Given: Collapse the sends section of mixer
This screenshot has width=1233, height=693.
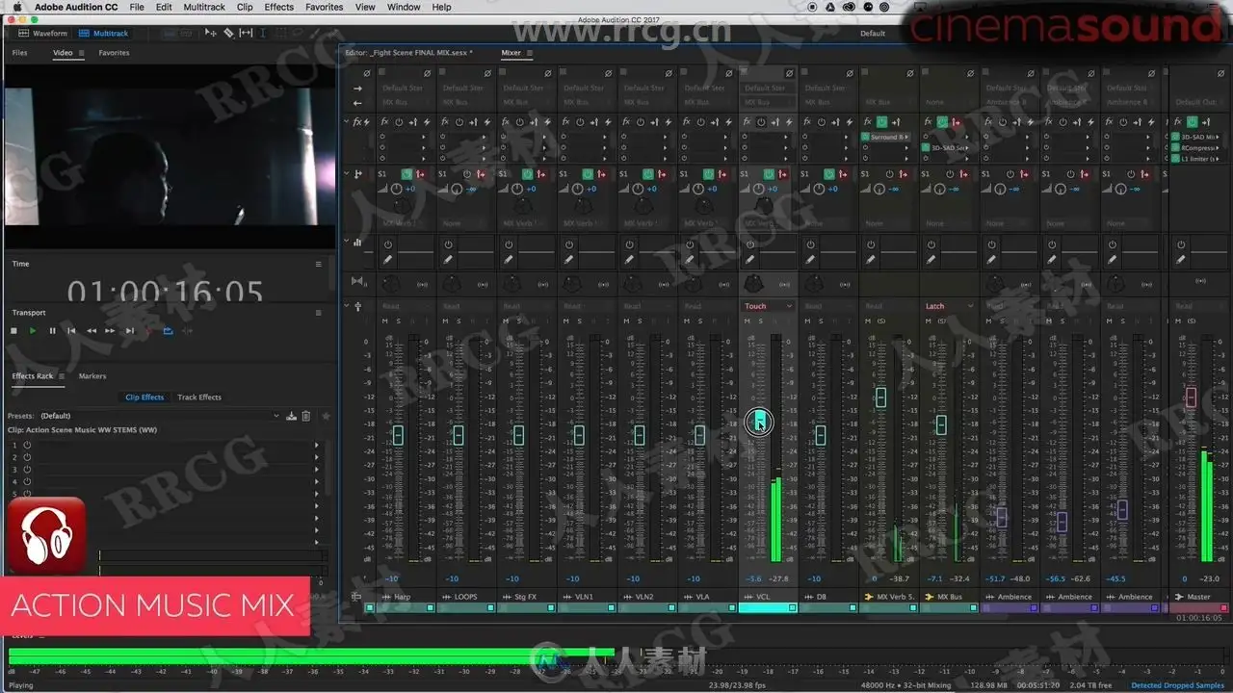Looking at the screenshot, I should click(348, 173).
